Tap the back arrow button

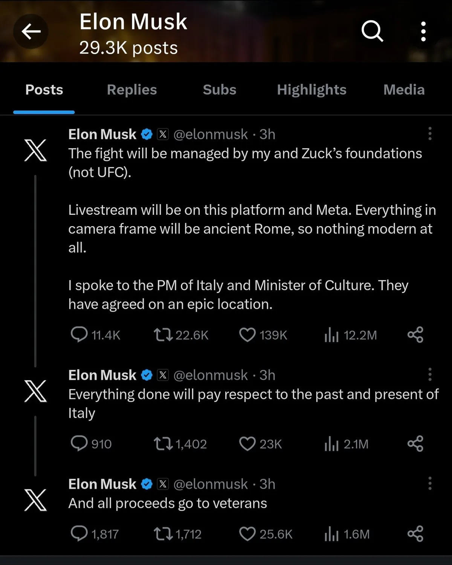31,31
